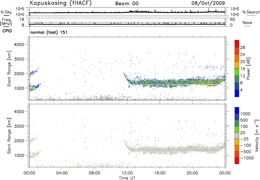Click the '04:00' time axis tick label
This screenshot has width=260, height=180.
(62, 173)
